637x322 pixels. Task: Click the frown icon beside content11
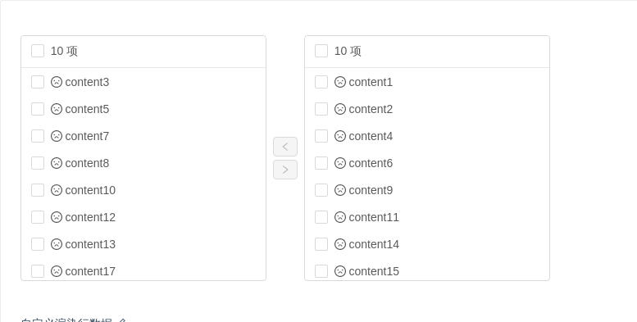tap(340, 217)
